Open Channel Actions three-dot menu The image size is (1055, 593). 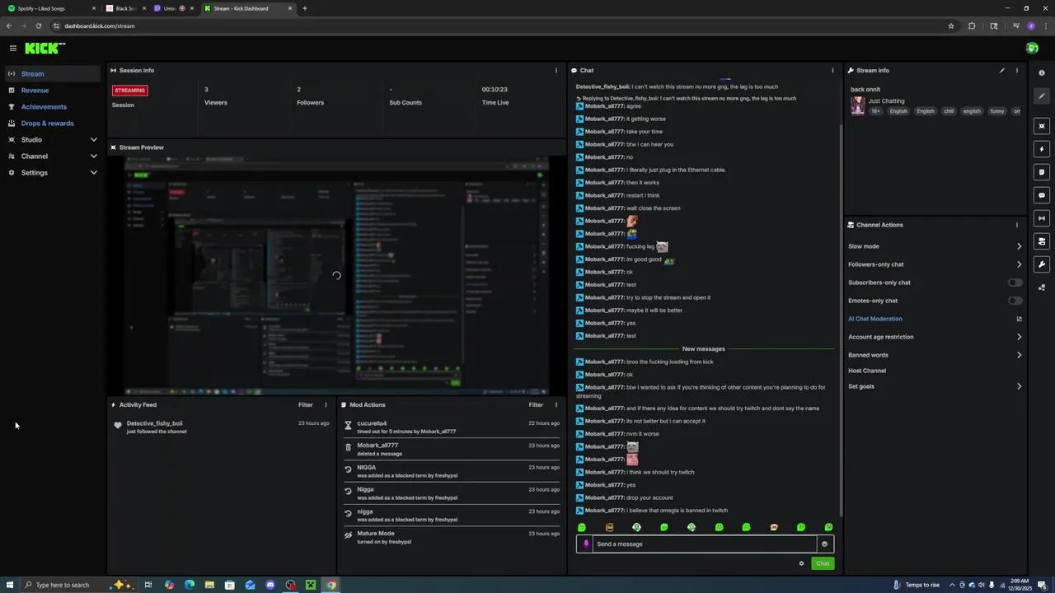[1016, 225]
